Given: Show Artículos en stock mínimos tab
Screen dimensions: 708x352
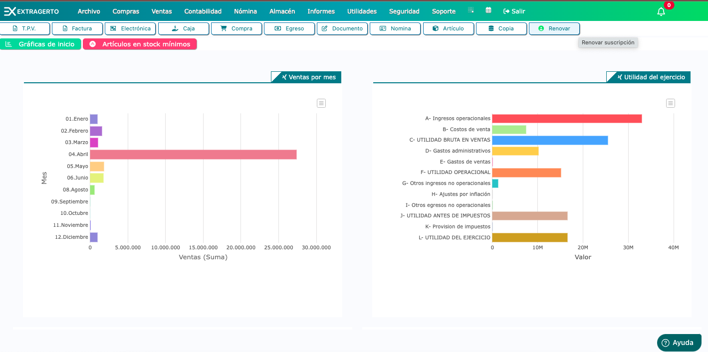Looking at the screenshot, I should (x=140, y=44).
